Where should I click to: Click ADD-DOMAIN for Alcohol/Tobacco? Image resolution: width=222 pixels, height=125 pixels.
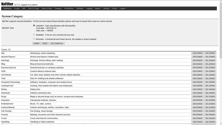(x=197, y=57)
